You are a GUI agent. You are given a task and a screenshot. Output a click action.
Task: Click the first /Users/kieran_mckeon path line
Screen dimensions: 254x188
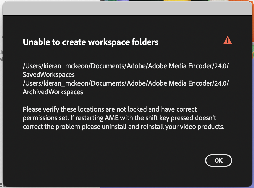126,66
